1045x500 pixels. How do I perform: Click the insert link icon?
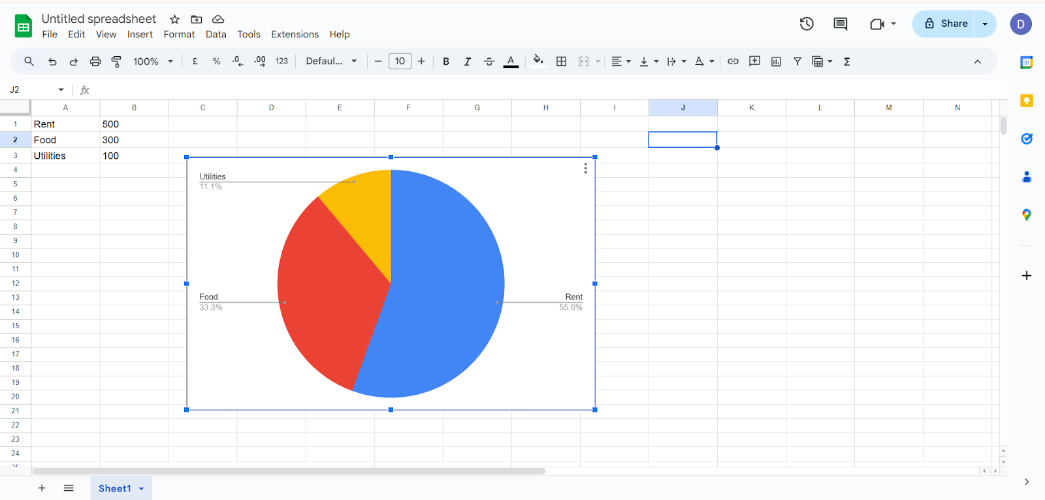(733, 61)
